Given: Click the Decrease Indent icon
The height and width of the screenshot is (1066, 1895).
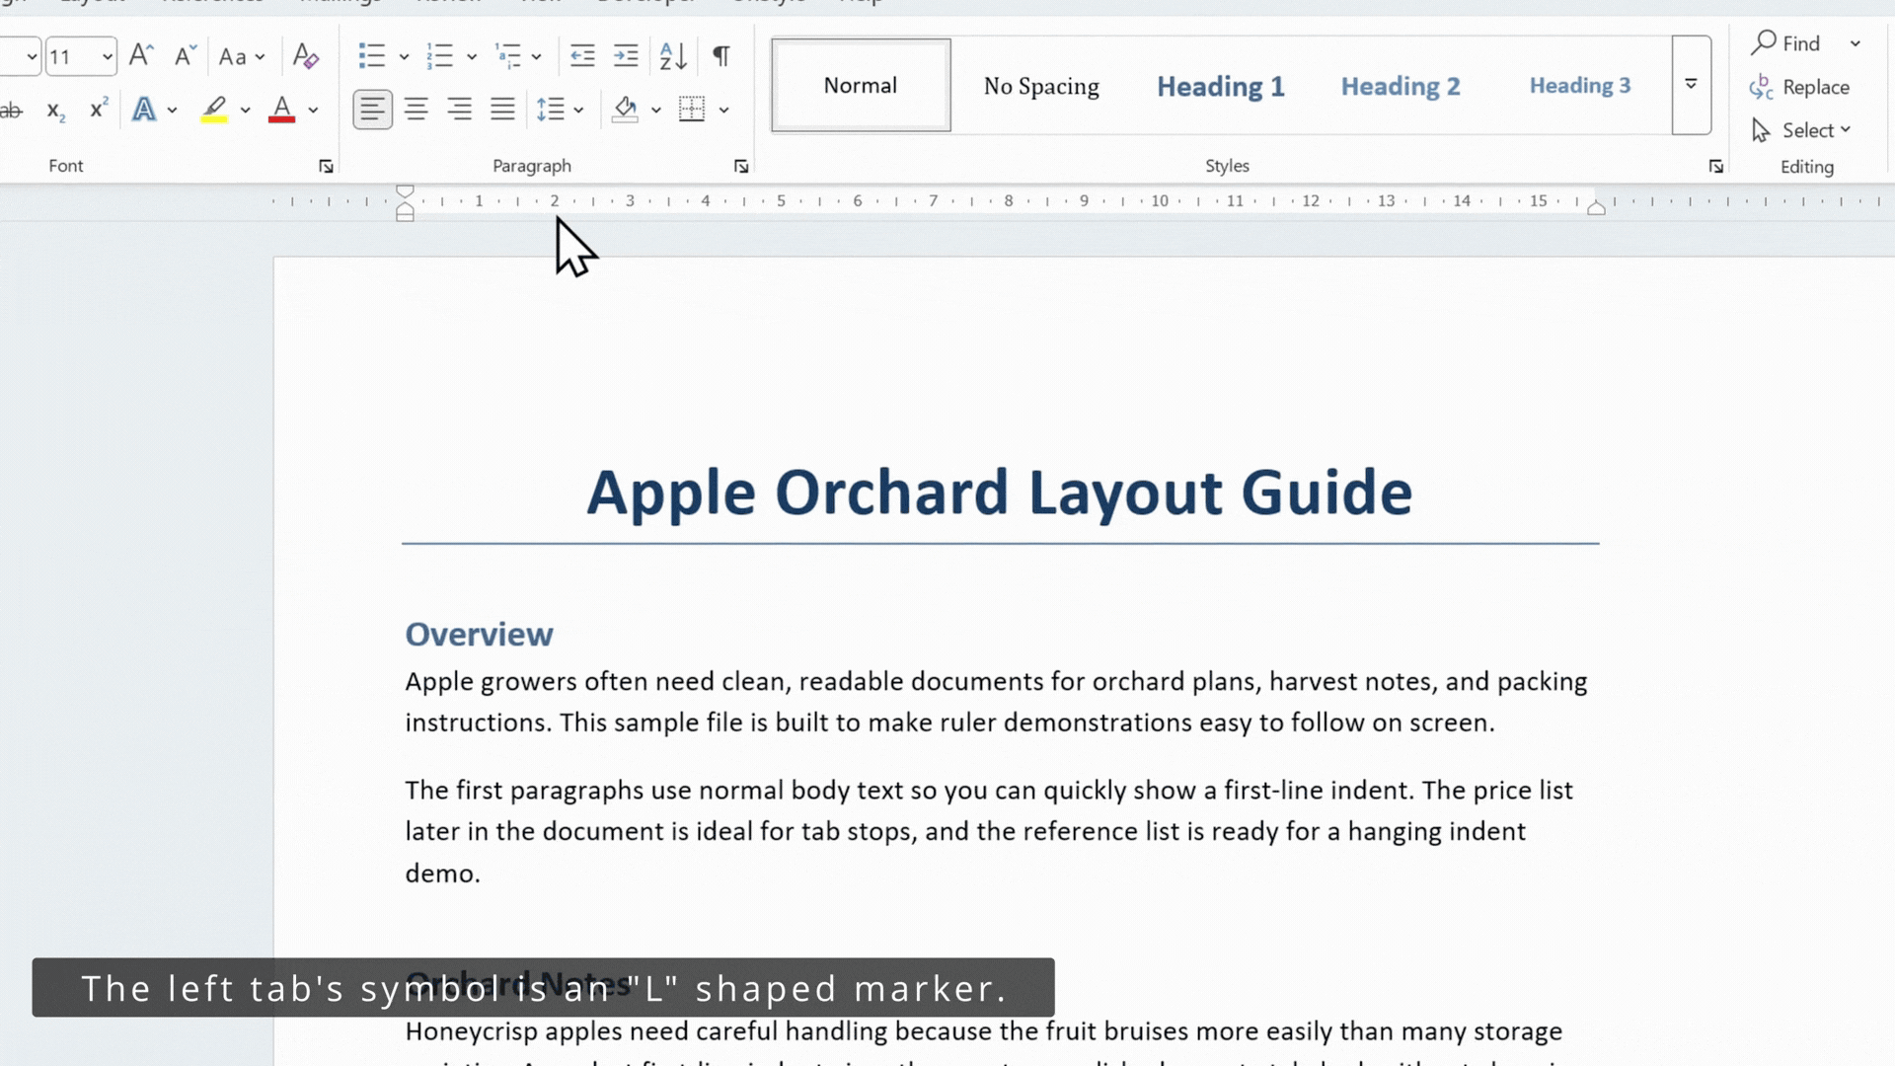Looking at the screenshot, I should pos(582,55).
